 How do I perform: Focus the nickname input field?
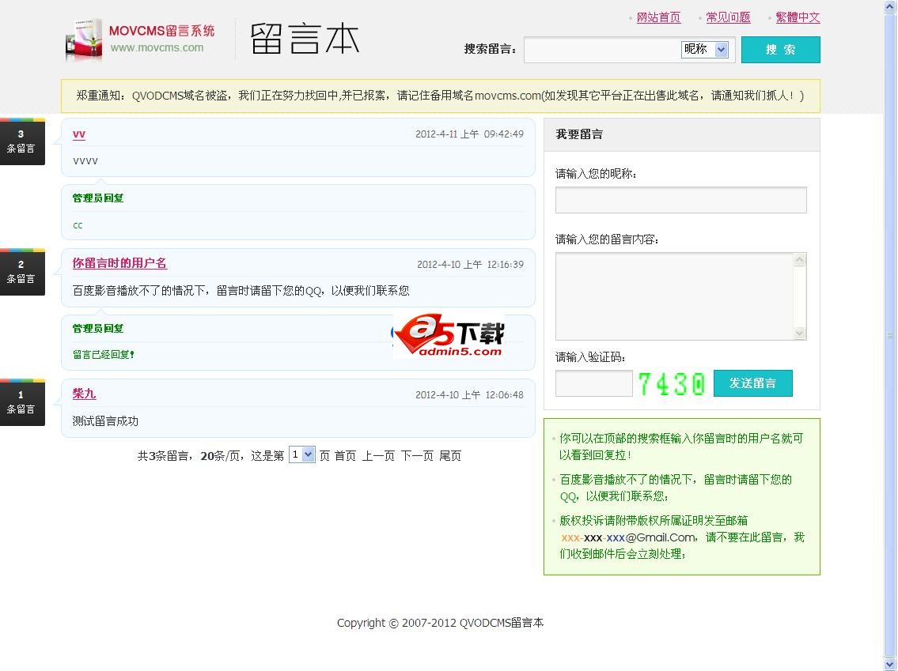[680, 200]
